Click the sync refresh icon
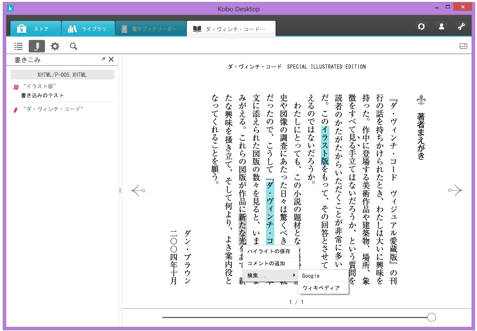This screenshot has width=477, height=331. 421,27
